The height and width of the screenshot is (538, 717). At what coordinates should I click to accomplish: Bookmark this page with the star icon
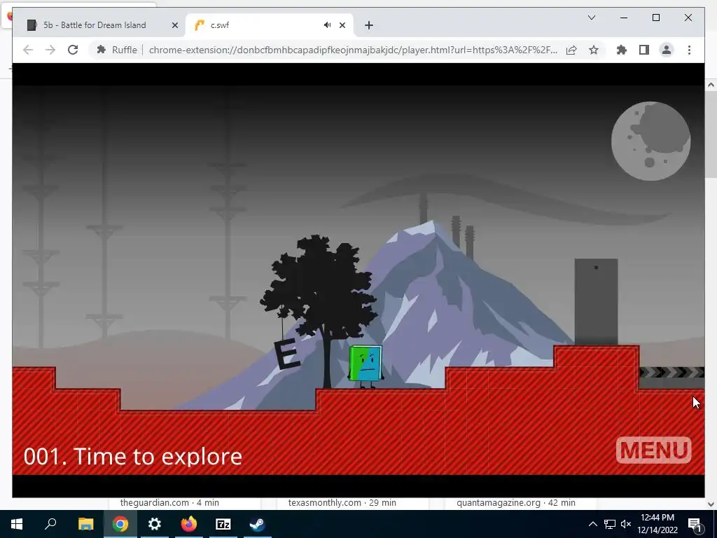point(594,50)
